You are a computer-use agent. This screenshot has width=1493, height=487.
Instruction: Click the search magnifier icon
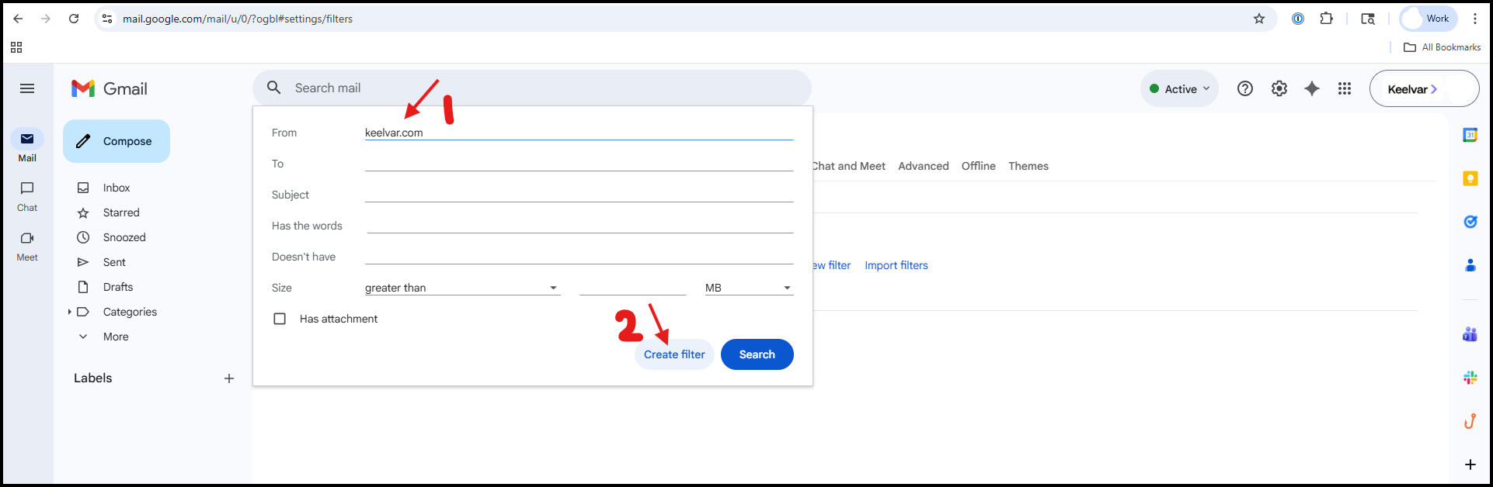coord(274,88)
